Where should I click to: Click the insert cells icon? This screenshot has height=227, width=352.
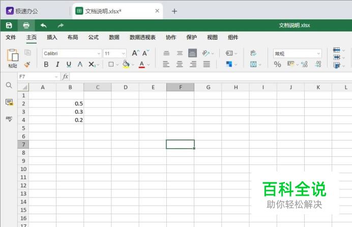337,50
